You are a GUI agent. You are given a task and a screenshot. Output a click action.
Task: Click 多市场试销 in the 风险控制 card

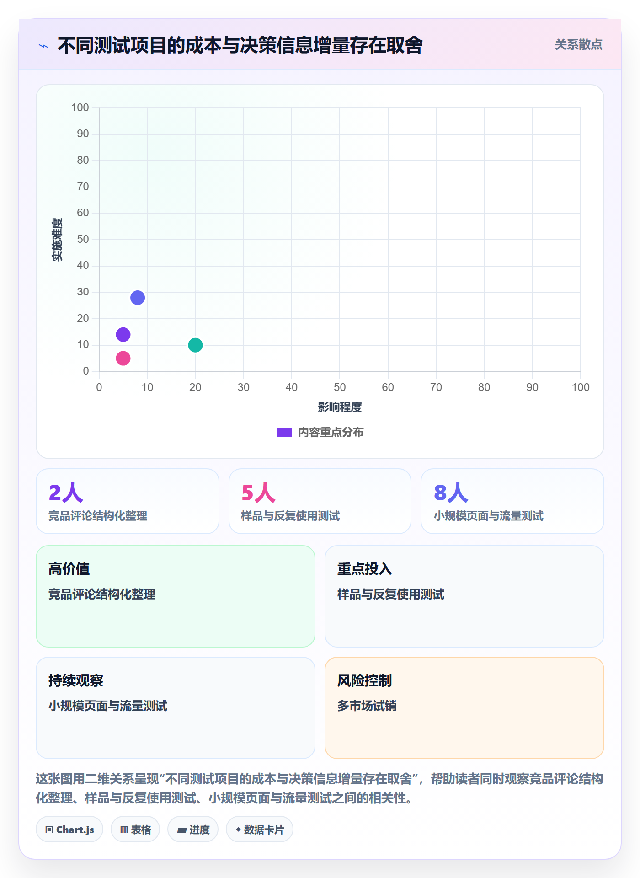(367, 706)
